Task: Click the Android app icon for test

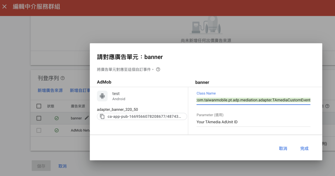Action: (x=102, y=96)
